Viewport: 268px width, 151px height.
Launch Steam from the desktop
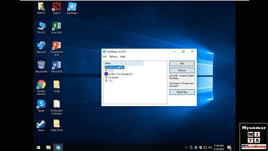click(41, 125)
